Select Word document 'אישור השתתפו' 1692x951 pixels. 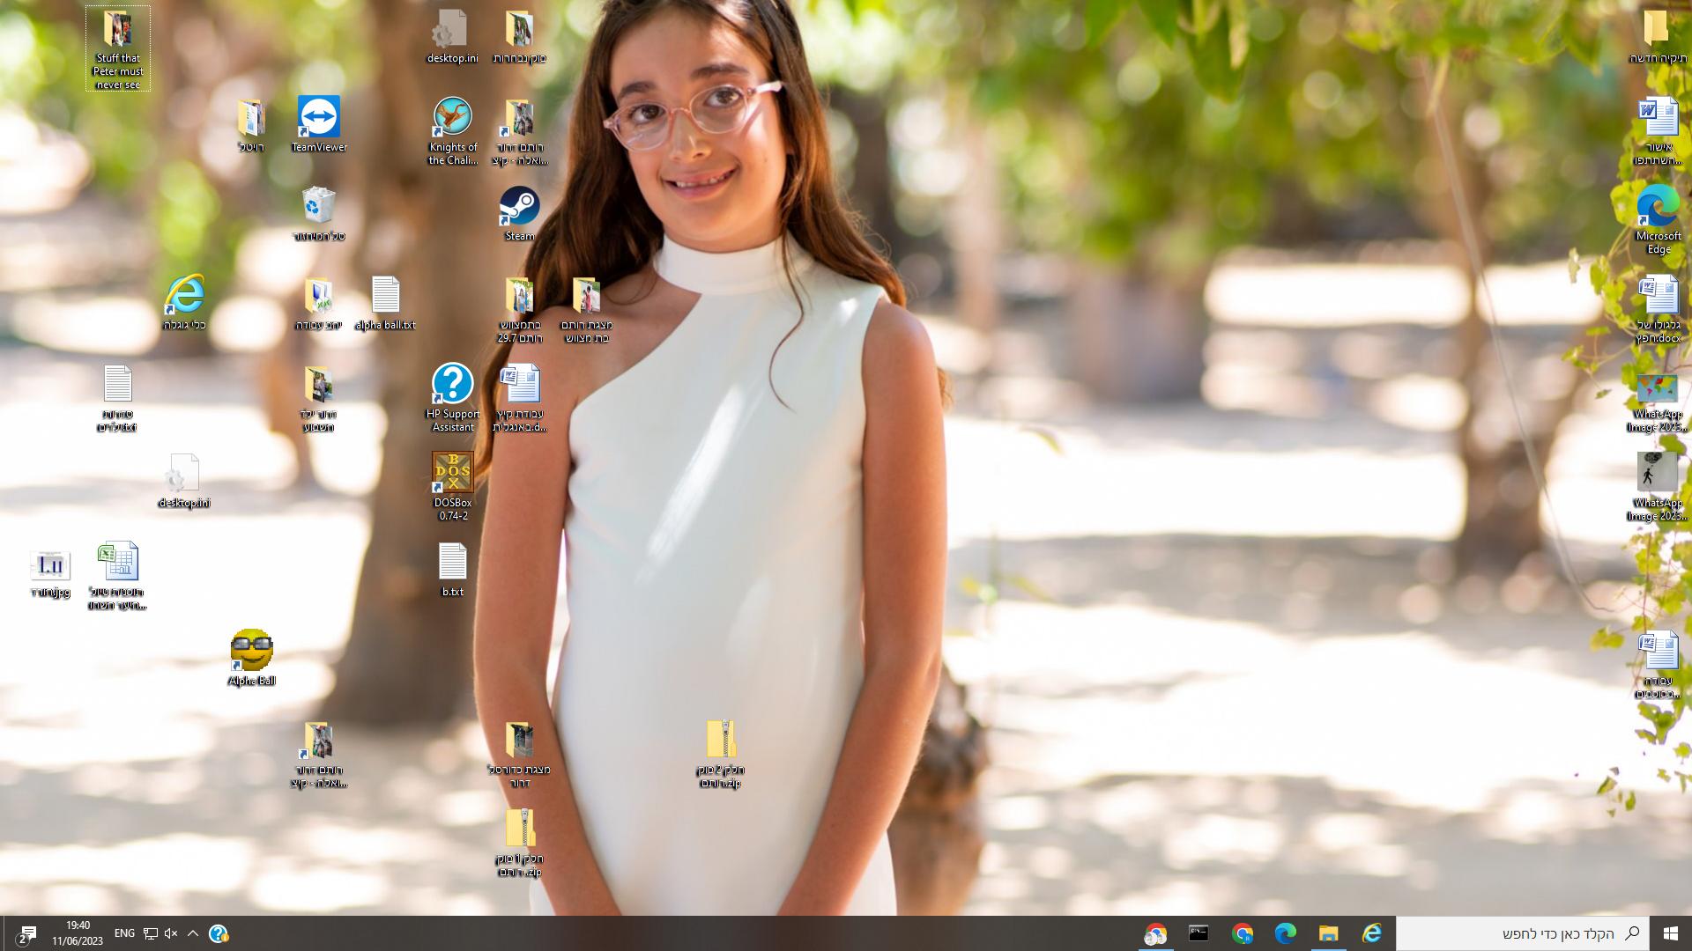point(1659,131)
